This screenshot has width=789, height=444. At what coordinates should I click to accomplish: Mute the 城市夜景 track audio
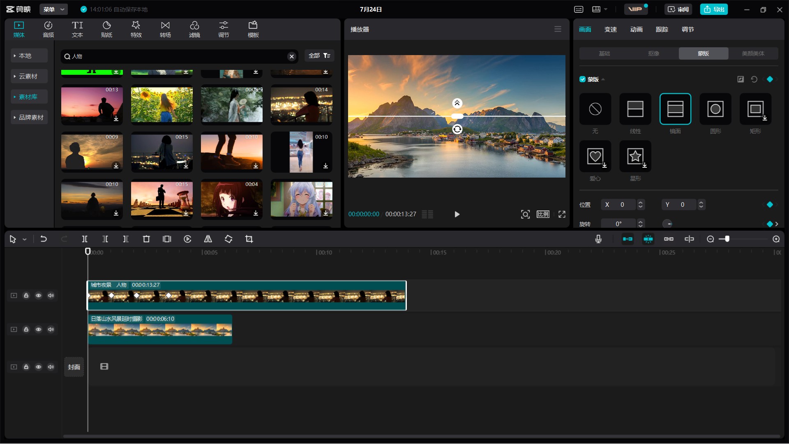51,296
